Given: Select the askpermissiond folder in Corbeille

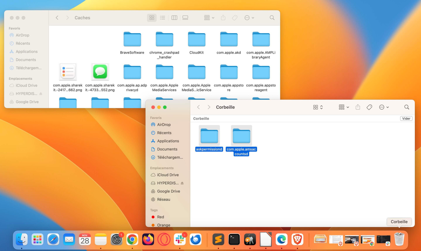Looking at the screenshot, I should [209, 136].
